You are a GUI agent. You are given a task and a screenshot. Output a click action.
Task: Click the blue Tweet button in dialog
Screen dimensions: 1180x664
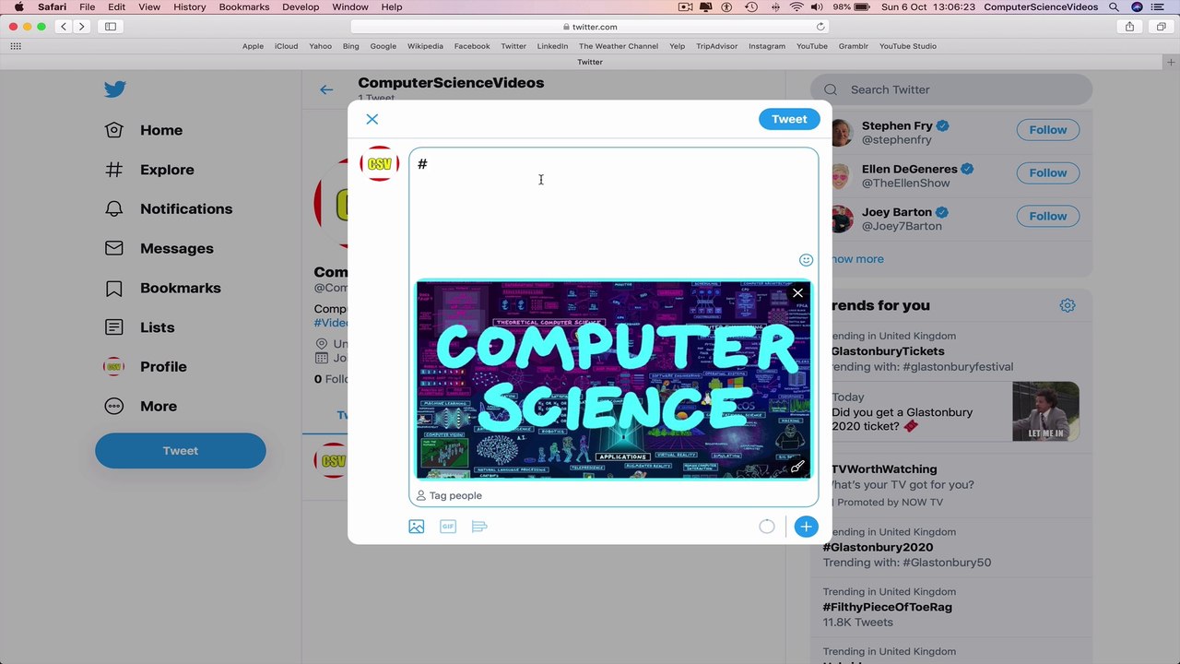tap(789, 119)
